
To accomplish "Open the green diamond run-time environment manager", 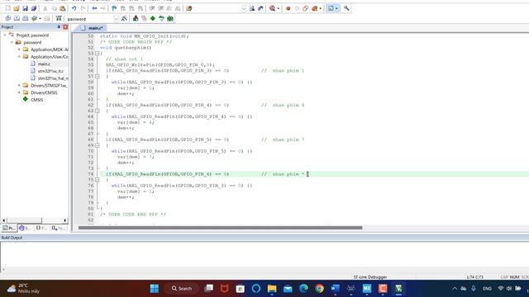I will coord(153,18).
